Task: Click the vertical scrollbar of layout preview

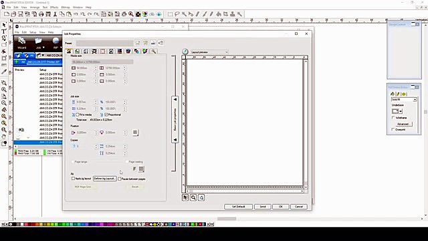Action: (306, 125)
